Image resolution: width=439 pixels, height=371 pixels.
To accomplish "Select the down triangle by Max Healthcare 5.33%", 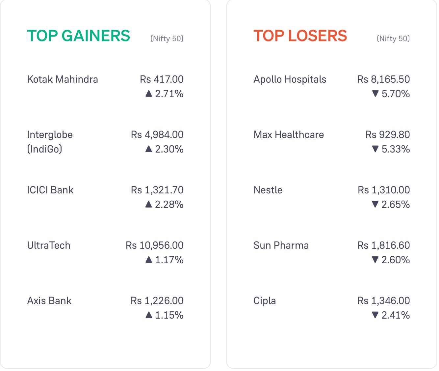I will pos(375,149).
